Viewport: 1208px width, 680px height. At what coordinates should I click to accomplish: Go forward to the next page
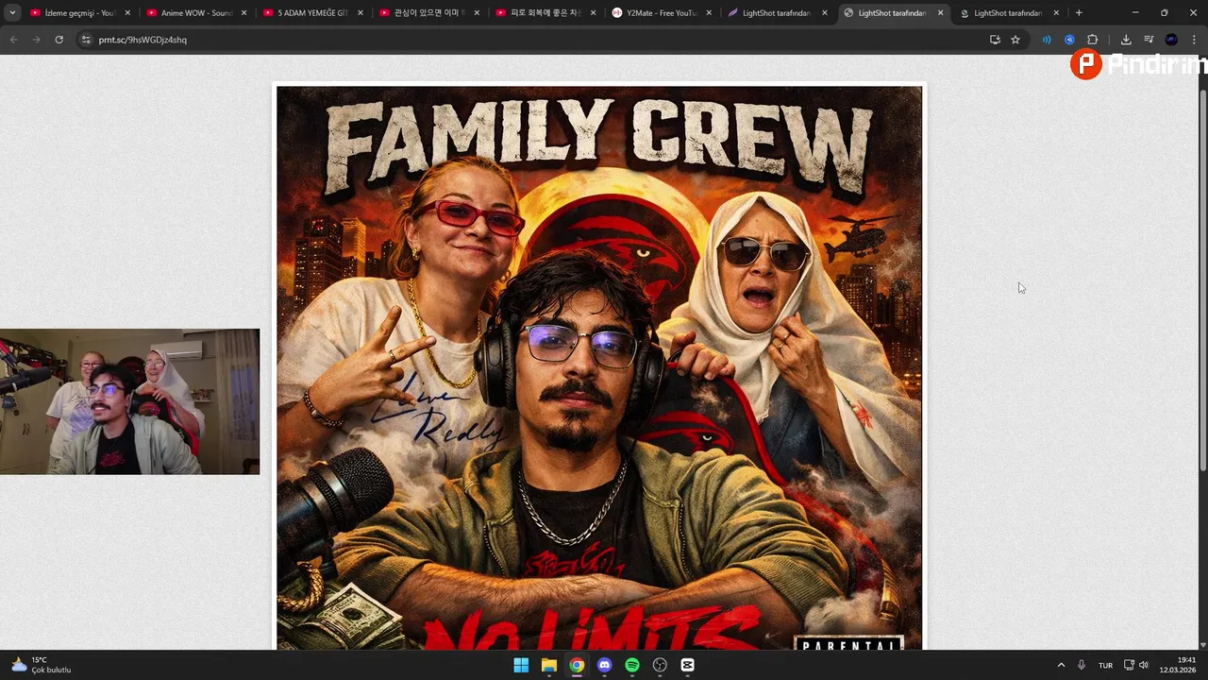tap(36, 40)
